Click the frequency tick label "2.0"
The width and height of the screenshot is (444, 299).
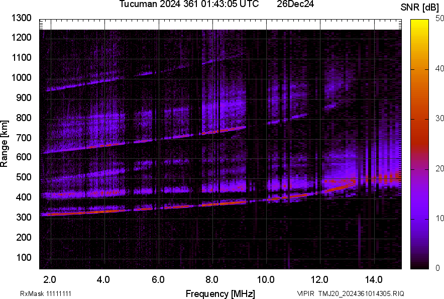(50, 280)
